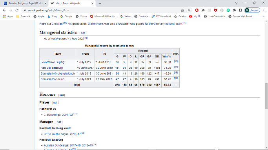
Task: Open the Lost Credentials bookmark
Action: (214, 16)
